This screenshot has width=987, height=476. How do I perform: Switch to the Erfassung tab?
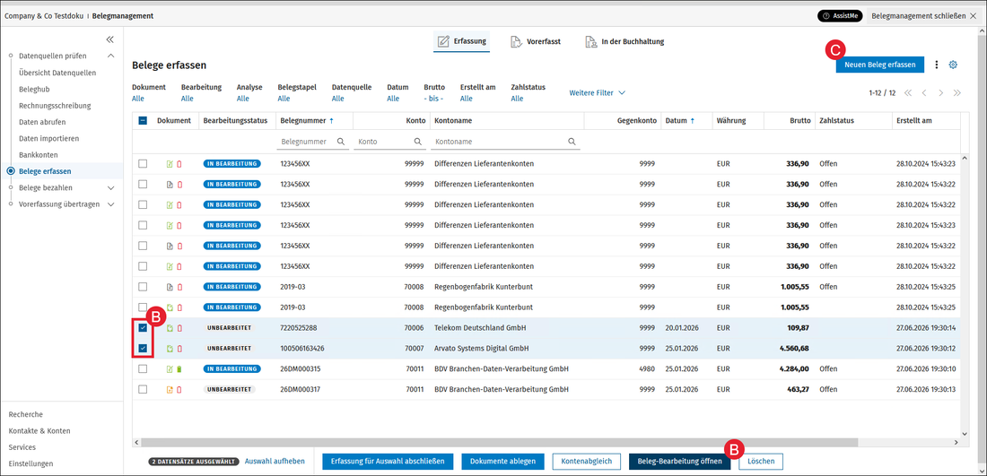point(461,42)
